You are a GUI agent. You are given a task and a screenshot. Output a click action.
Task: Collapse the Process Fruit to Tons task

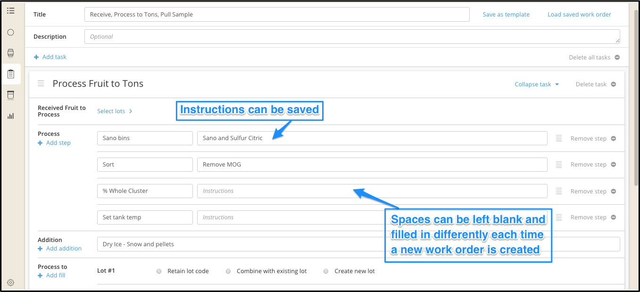coord(537,84)
